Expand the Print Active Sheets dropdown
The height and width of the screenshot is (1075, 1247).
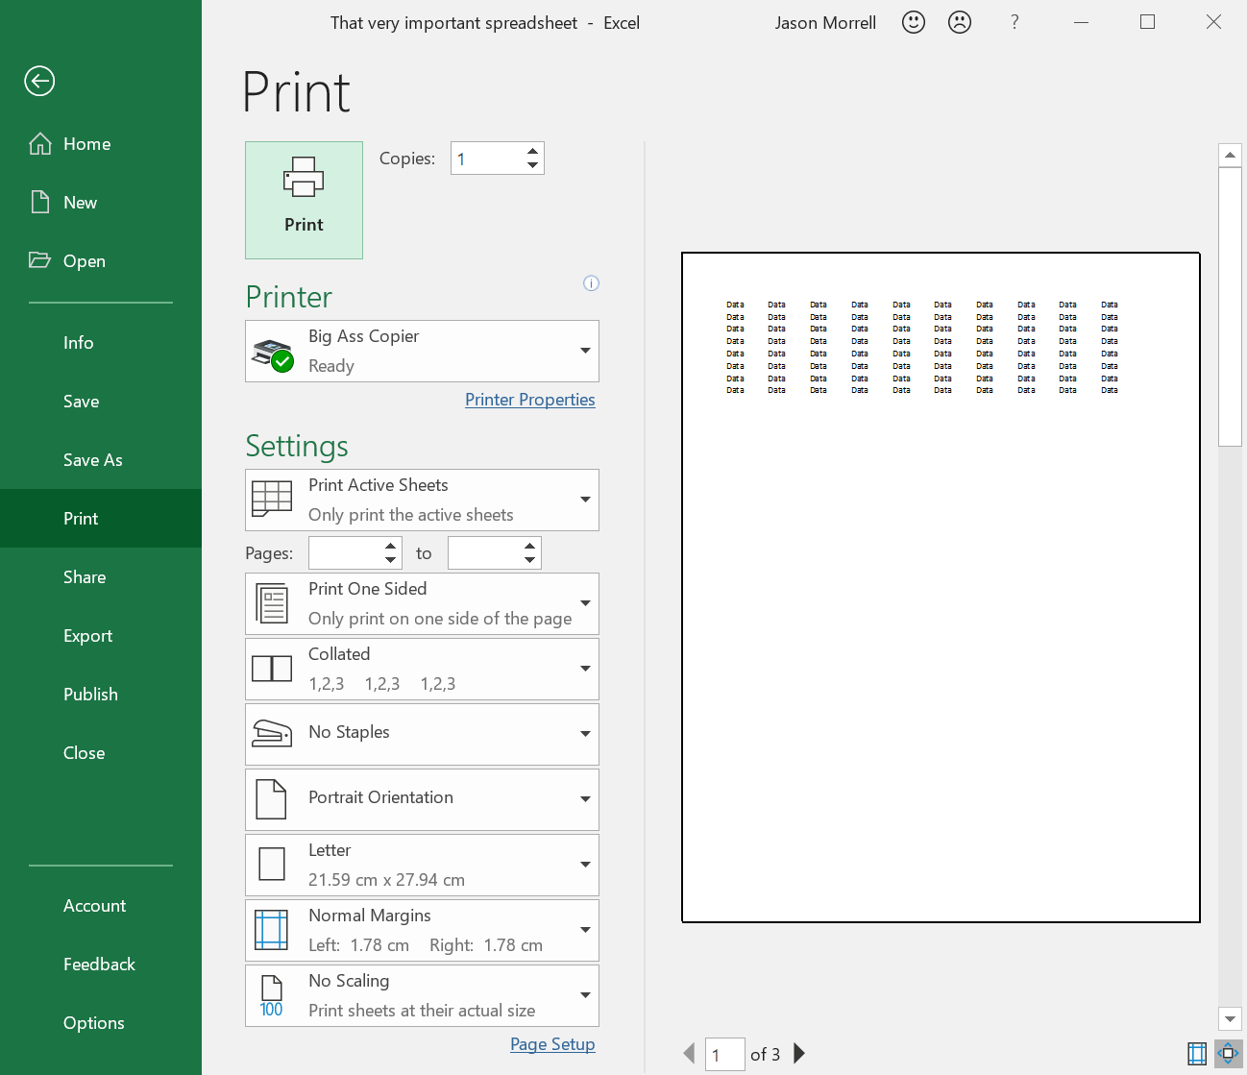422,500
